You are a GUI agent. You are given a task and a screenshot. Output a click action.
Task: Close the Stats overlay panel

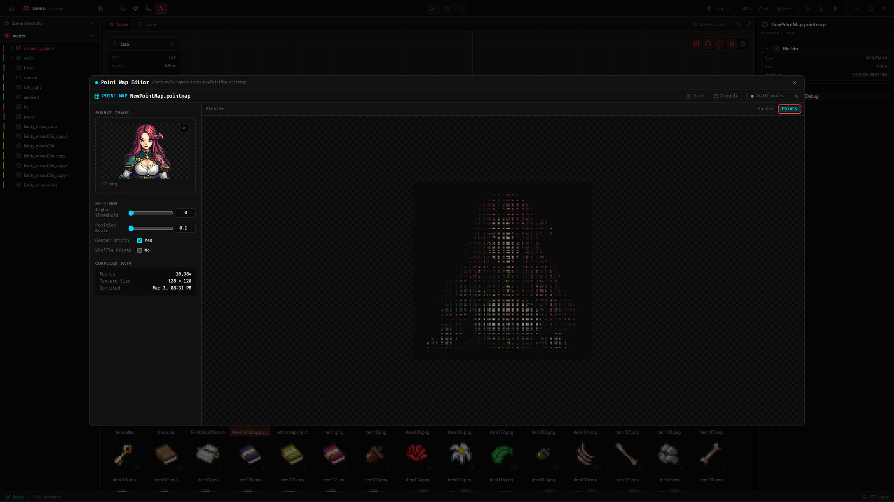pyautogui.click(x=172, y=44)
